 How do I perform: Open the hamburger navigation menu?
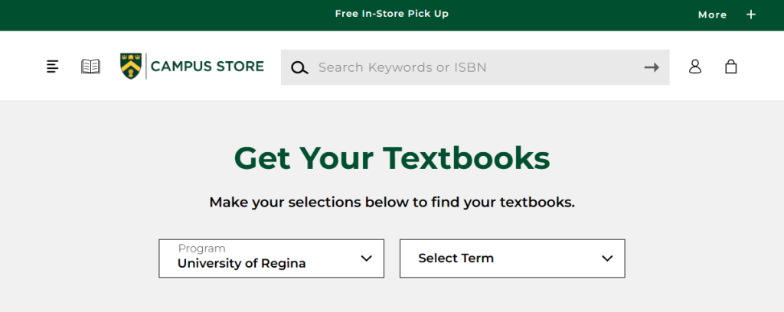tap(52, 67)
